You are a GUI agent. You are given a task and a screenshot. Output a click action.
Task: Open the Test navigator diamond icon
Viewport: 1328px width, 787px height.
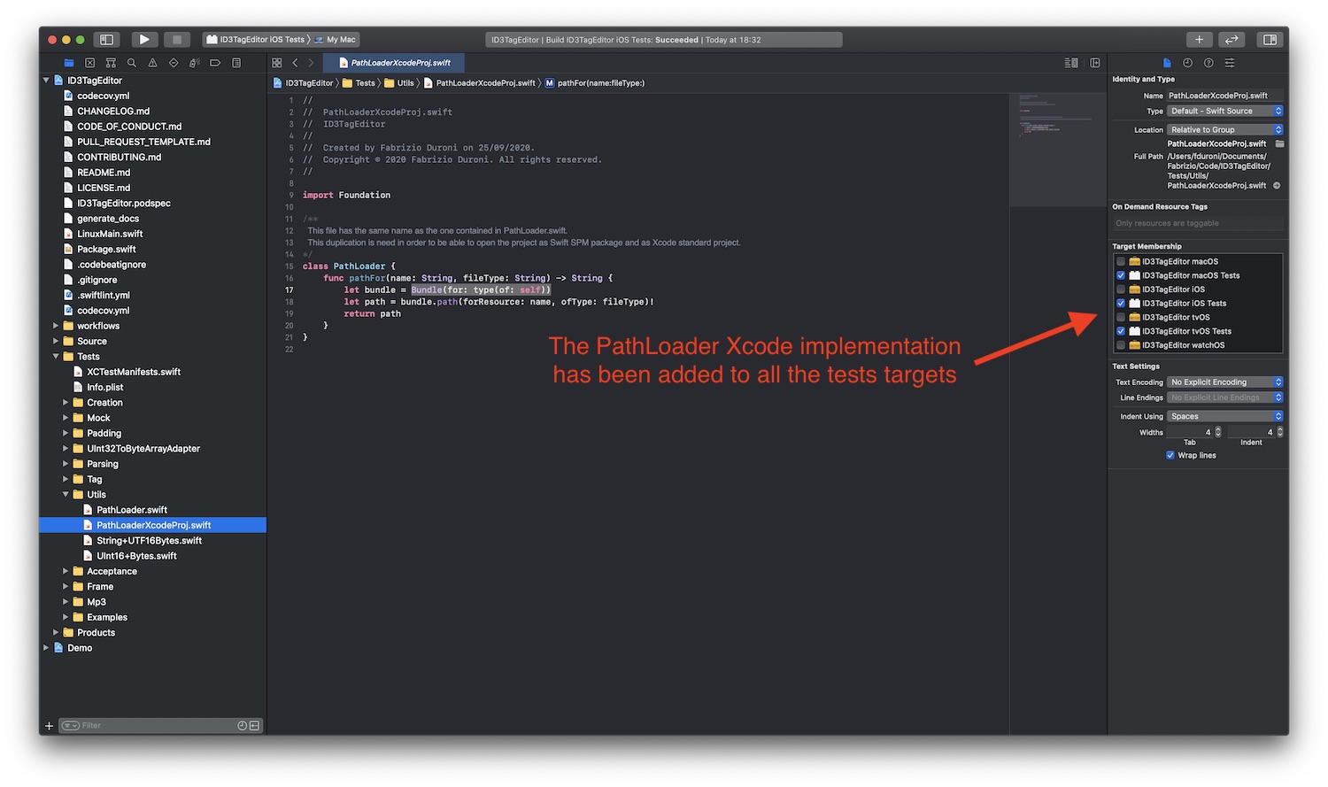tap(174, 63)
